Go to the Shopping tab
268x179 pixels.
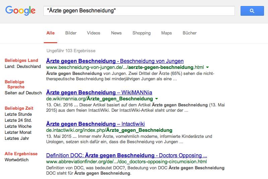click(x=141, y=33)
